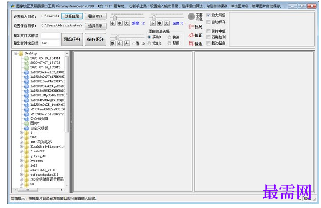
Task: Click the icon next to 图片2
Action: (x=27, y=123)
